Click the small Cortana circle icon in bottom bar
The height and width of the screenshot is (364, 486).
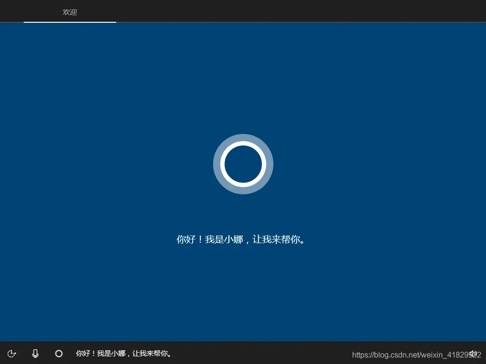click(59, 354)
